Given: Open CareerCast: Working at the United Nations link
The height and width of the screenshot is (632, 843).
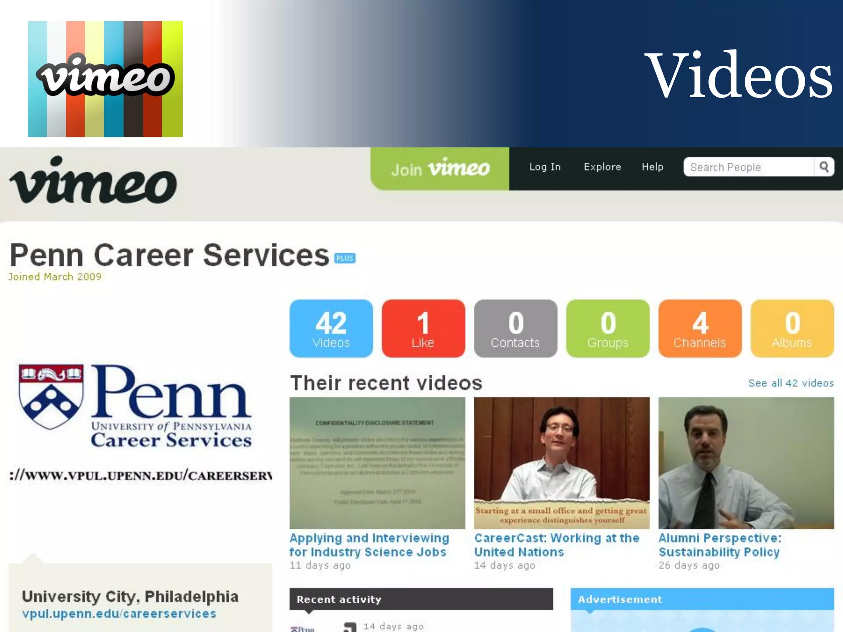Looking at the screenshot, I should pos(557,545).
